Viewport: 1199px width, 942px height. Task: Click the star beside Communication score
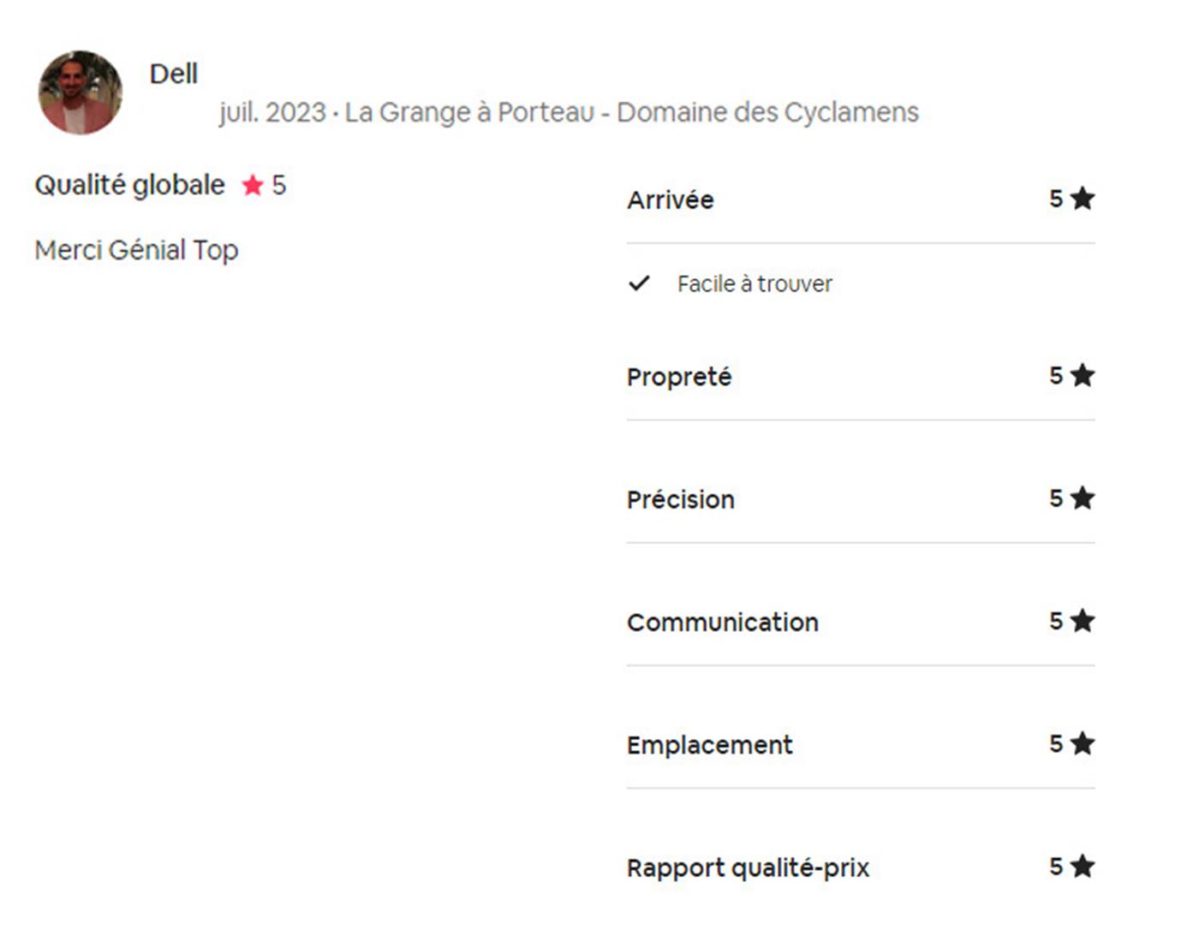click(1083, 621)
